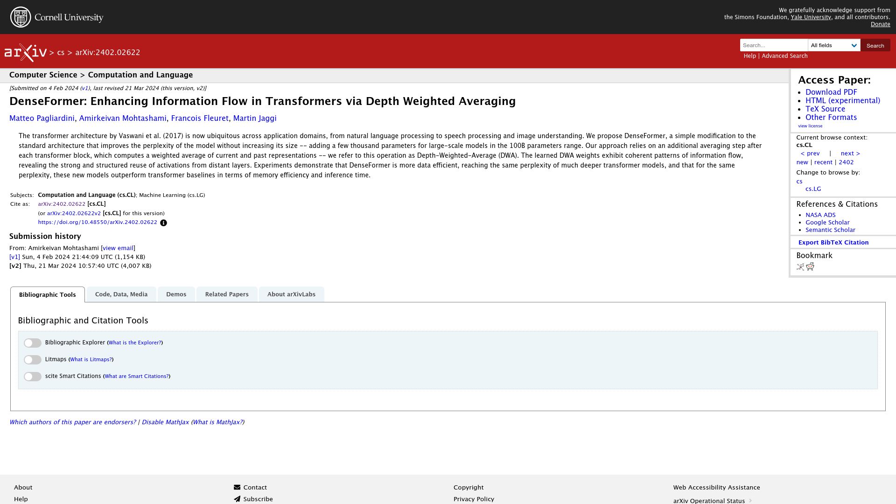Image resolution: width=896 pixels, height=504 pixels.
Task: Open the cs breadcrumb link
Action: (61, 53)
